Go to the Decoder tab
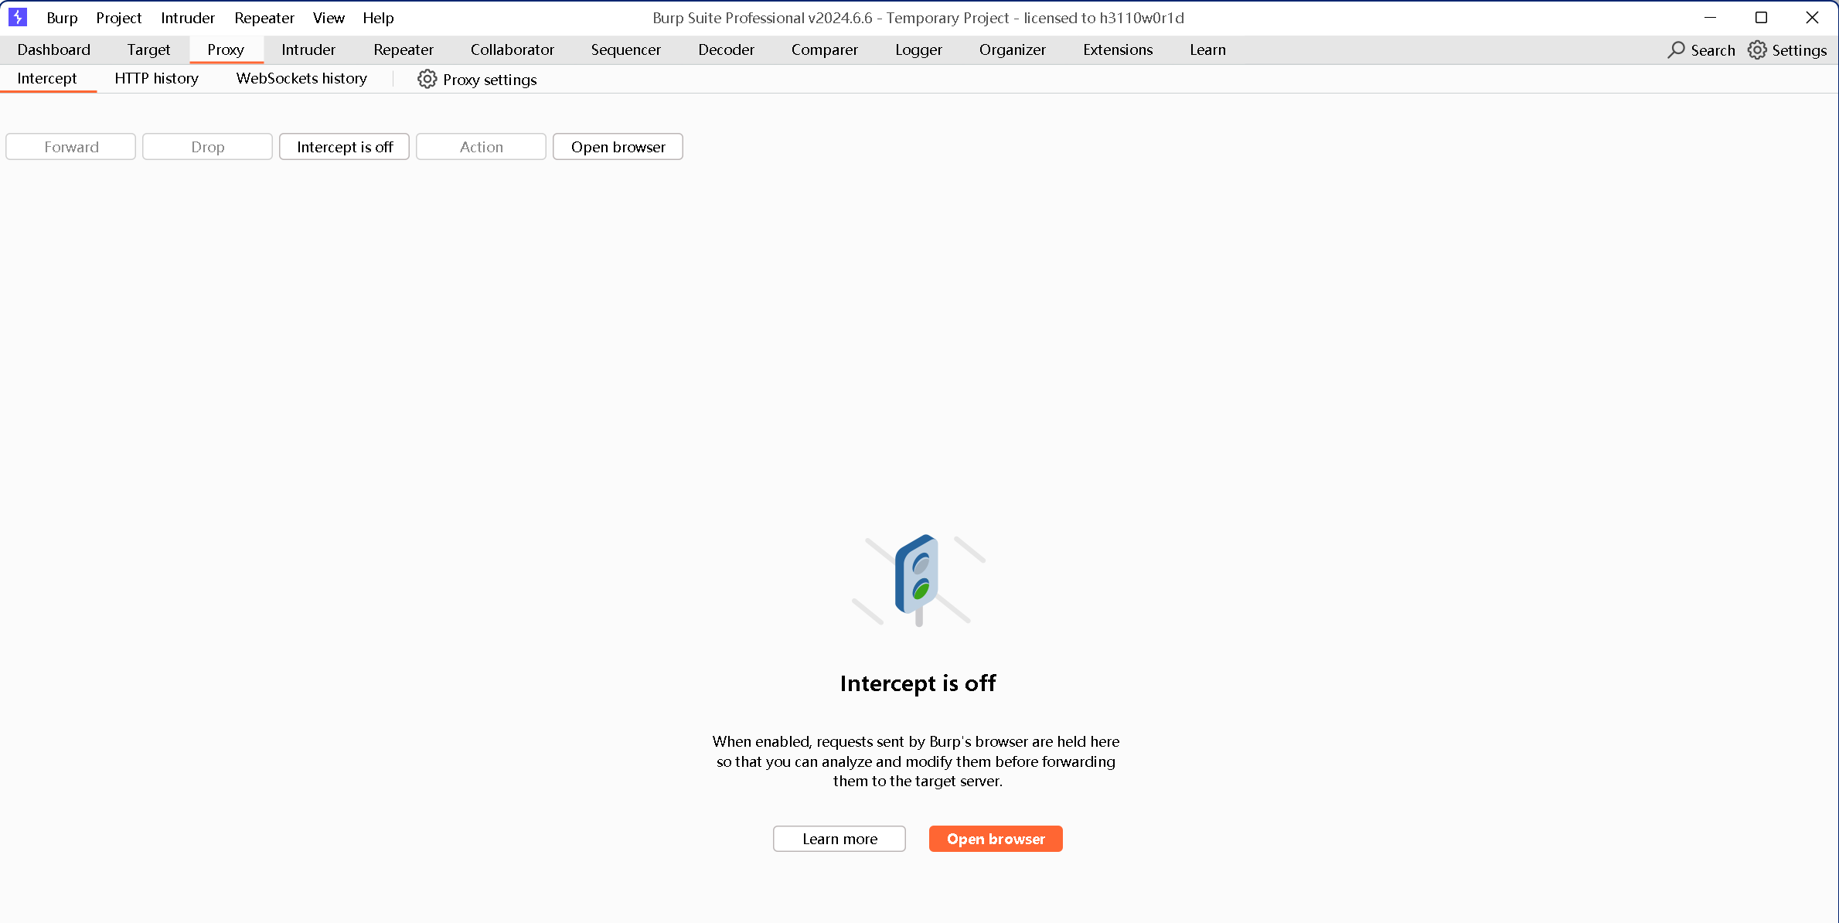This screenshot has height=923, width=1839. click(726, 49)
